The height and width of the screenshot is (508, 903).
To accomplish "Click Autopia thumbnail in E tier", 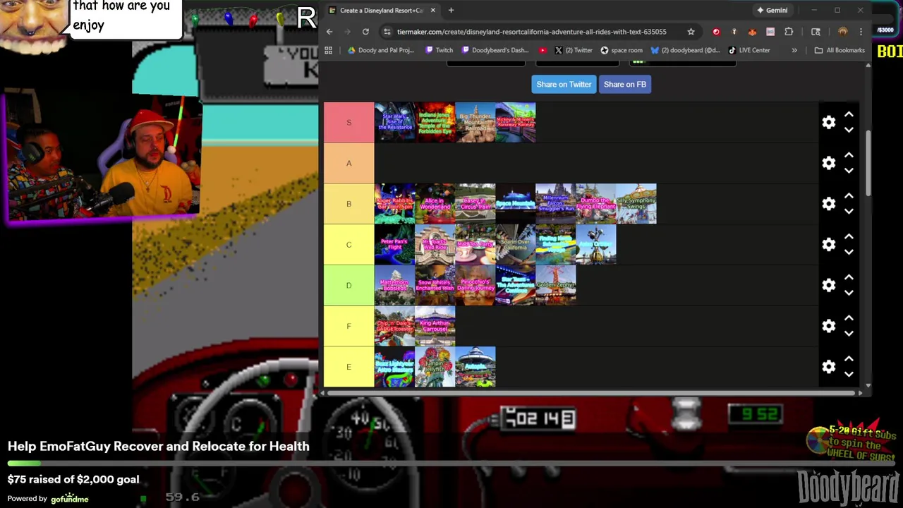I will (475, 367).
